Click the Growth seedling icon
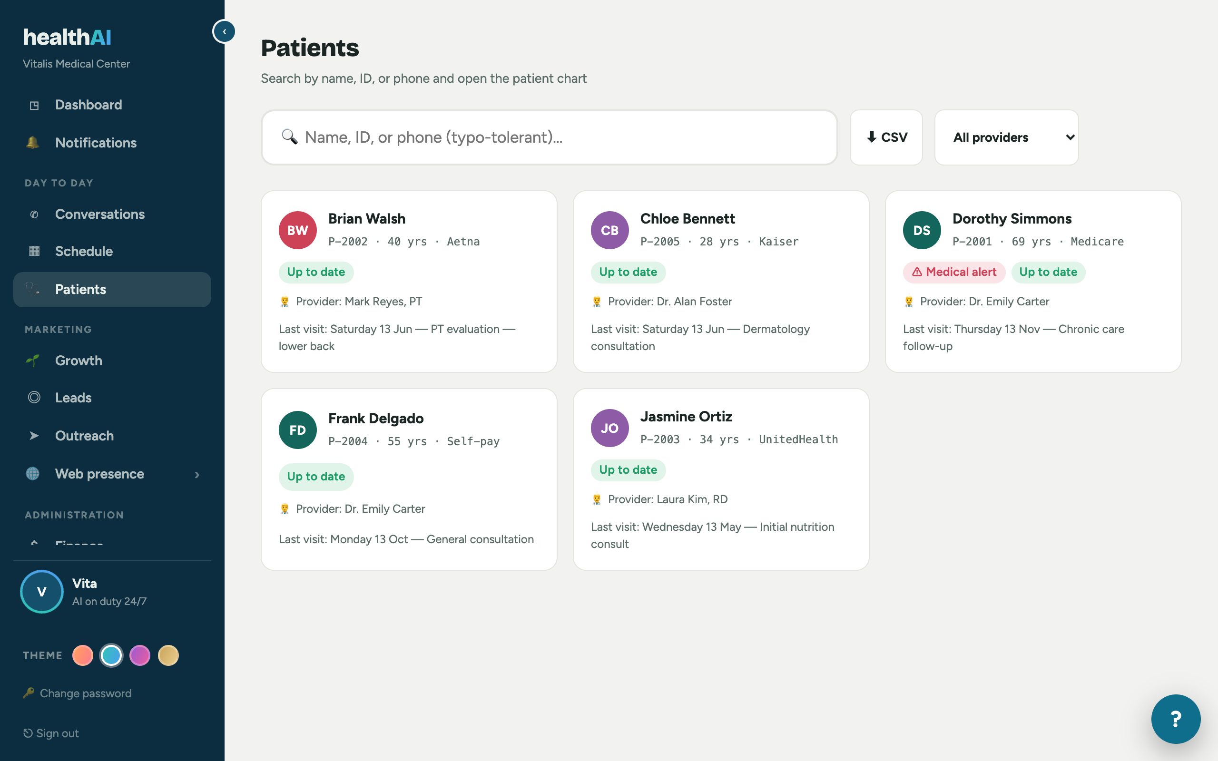The image size is (1218, 761). (33, 361)
